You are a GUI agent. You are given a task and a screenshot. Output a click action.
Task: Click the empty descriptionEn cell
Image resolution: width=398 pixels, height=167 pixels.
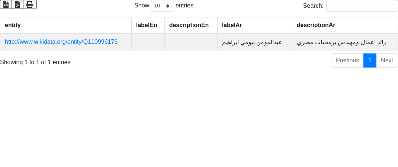pyautogui.click(x=191, y=42)
